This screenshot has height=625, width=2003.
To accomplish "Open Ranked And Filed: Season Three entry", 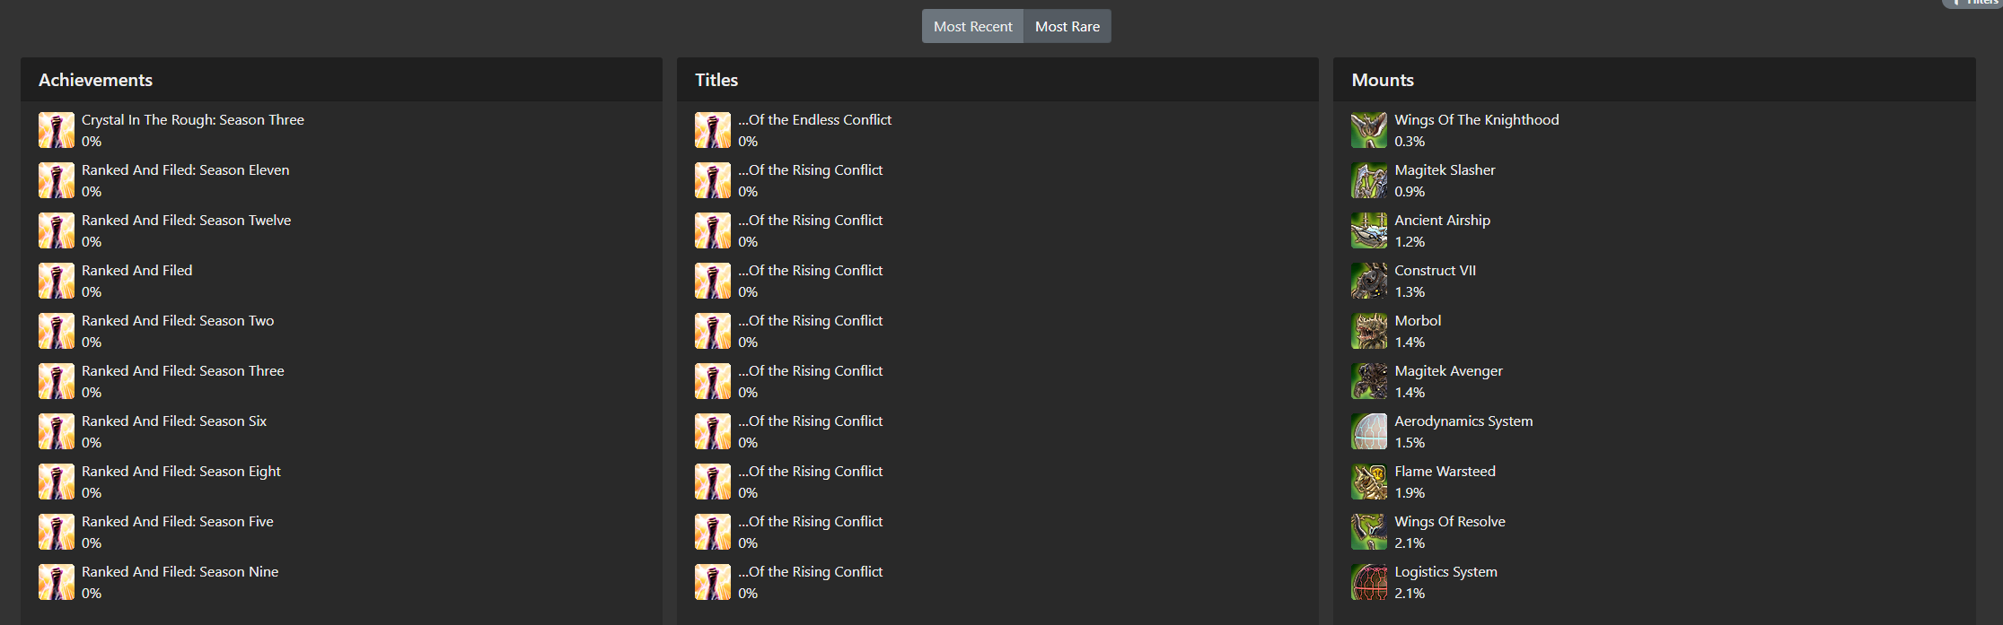I will pos(182,371).
